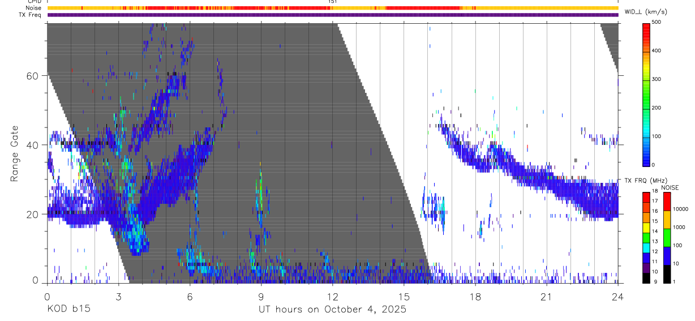
Task: Click the 9 label on the TX FRQ legend
Action: pos(655,282)
